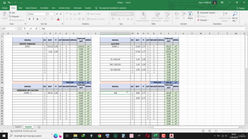Click Ne yapmak istediğinizi söyleyin search box

coord(113,8)
